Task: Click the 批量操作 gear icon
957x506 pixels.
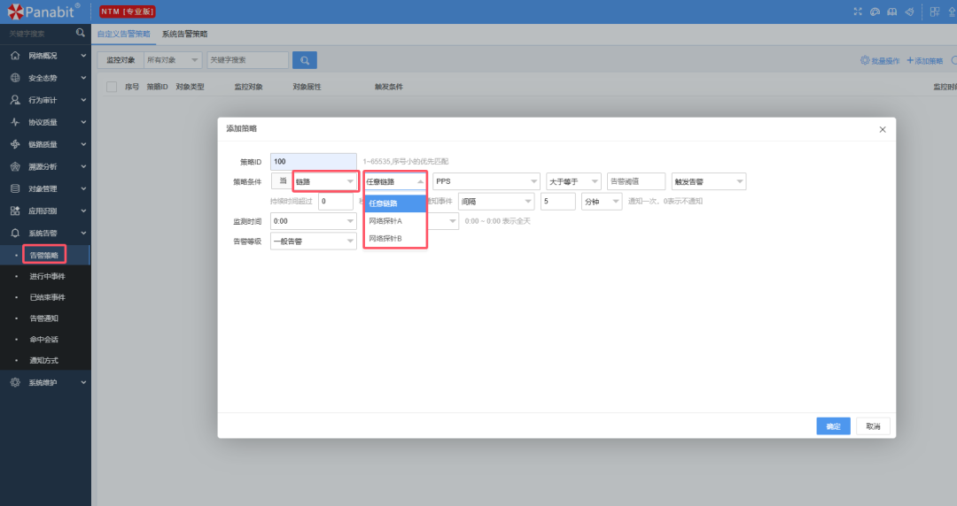Action: (x=865, y=60)
